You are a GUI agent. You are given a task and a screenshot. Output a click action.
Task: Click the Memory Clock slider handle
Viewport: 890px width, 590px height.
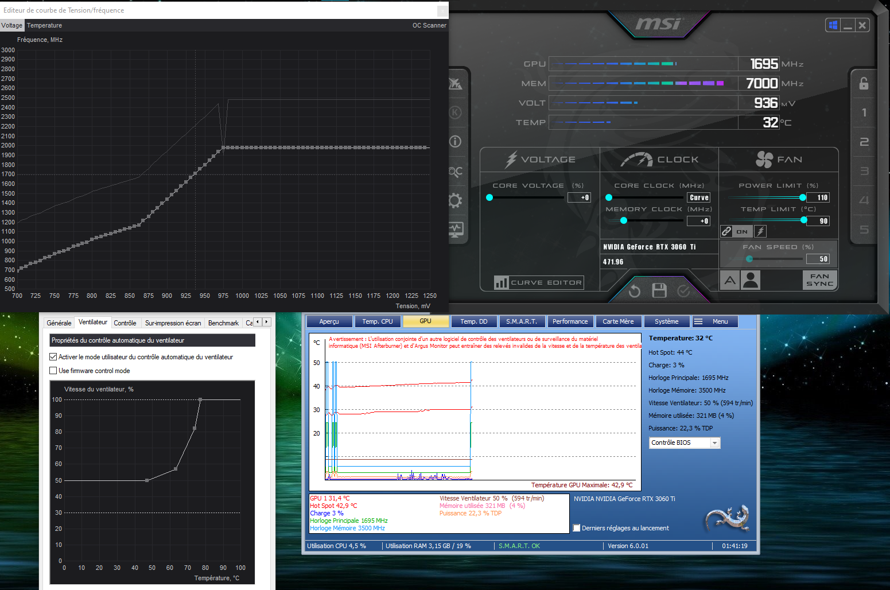(x=624, y=220)
